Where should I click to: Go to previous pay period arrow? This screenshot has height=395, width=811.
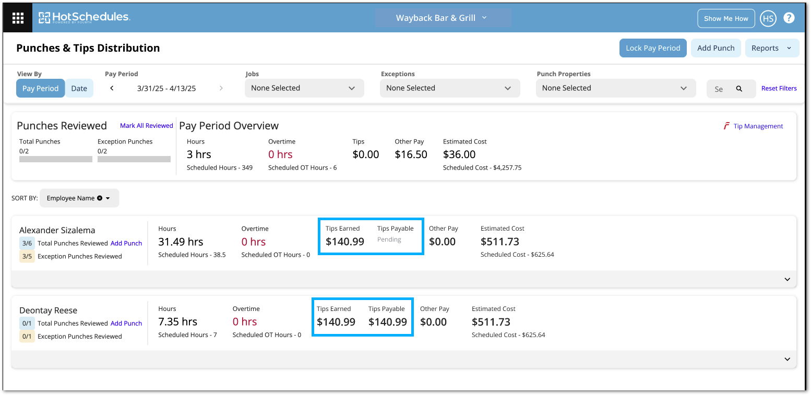click(112, 88)
